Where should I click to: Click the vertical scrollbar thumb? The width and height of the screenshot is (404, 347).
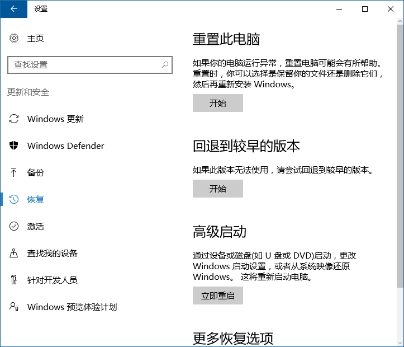399,157
